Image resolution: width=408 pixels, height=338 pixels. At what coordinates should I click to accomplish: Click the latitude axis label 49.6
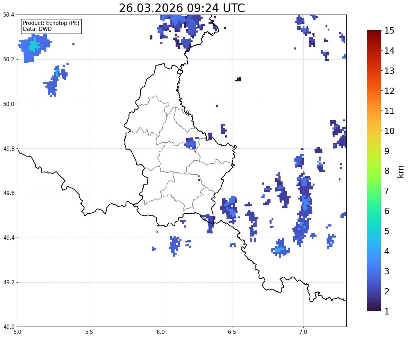9,193
